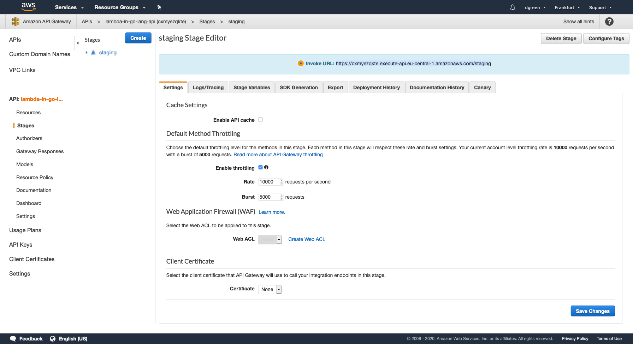Open Models in the sidebar

coord(25,164)
